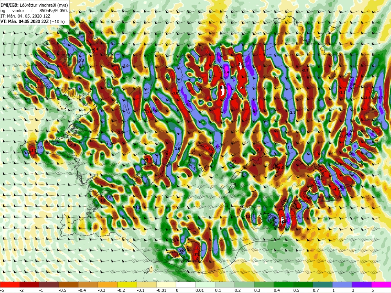
Task: Click the palest green 0.01 legend swatch
Action: (x=205, y=284)
